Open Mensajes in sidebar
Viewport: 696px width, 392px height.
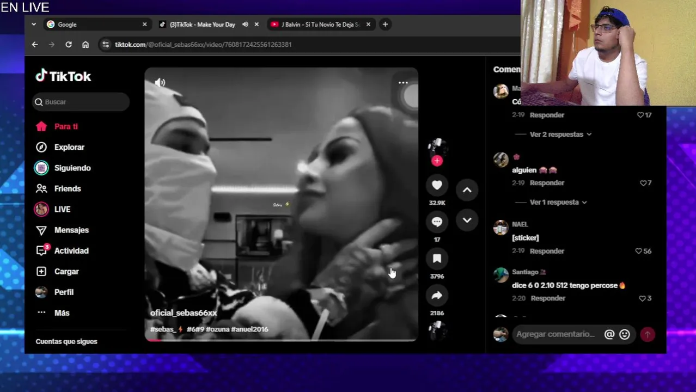(71, 230)
